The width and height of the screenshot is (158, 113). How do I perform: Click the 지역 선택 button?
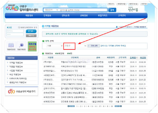93,46
